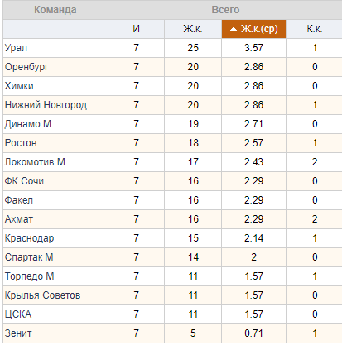Click the Динамо М team name

tap(28, 124)
